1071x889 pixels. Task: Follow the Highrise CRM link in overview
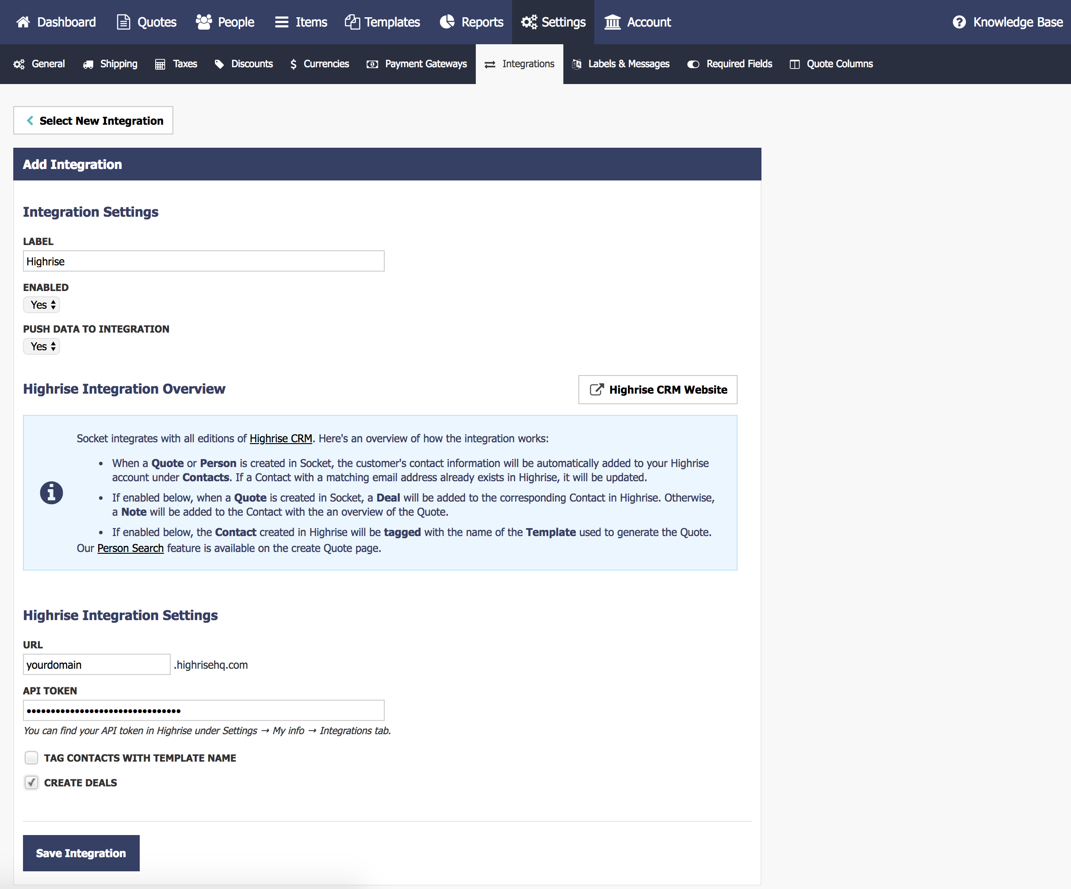click(280, 439)
